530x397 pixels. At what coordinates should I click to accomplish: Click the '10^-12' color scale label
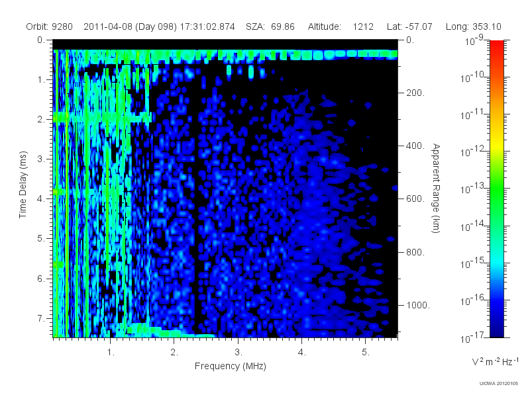pyautogui.click(x=473, y=152)
